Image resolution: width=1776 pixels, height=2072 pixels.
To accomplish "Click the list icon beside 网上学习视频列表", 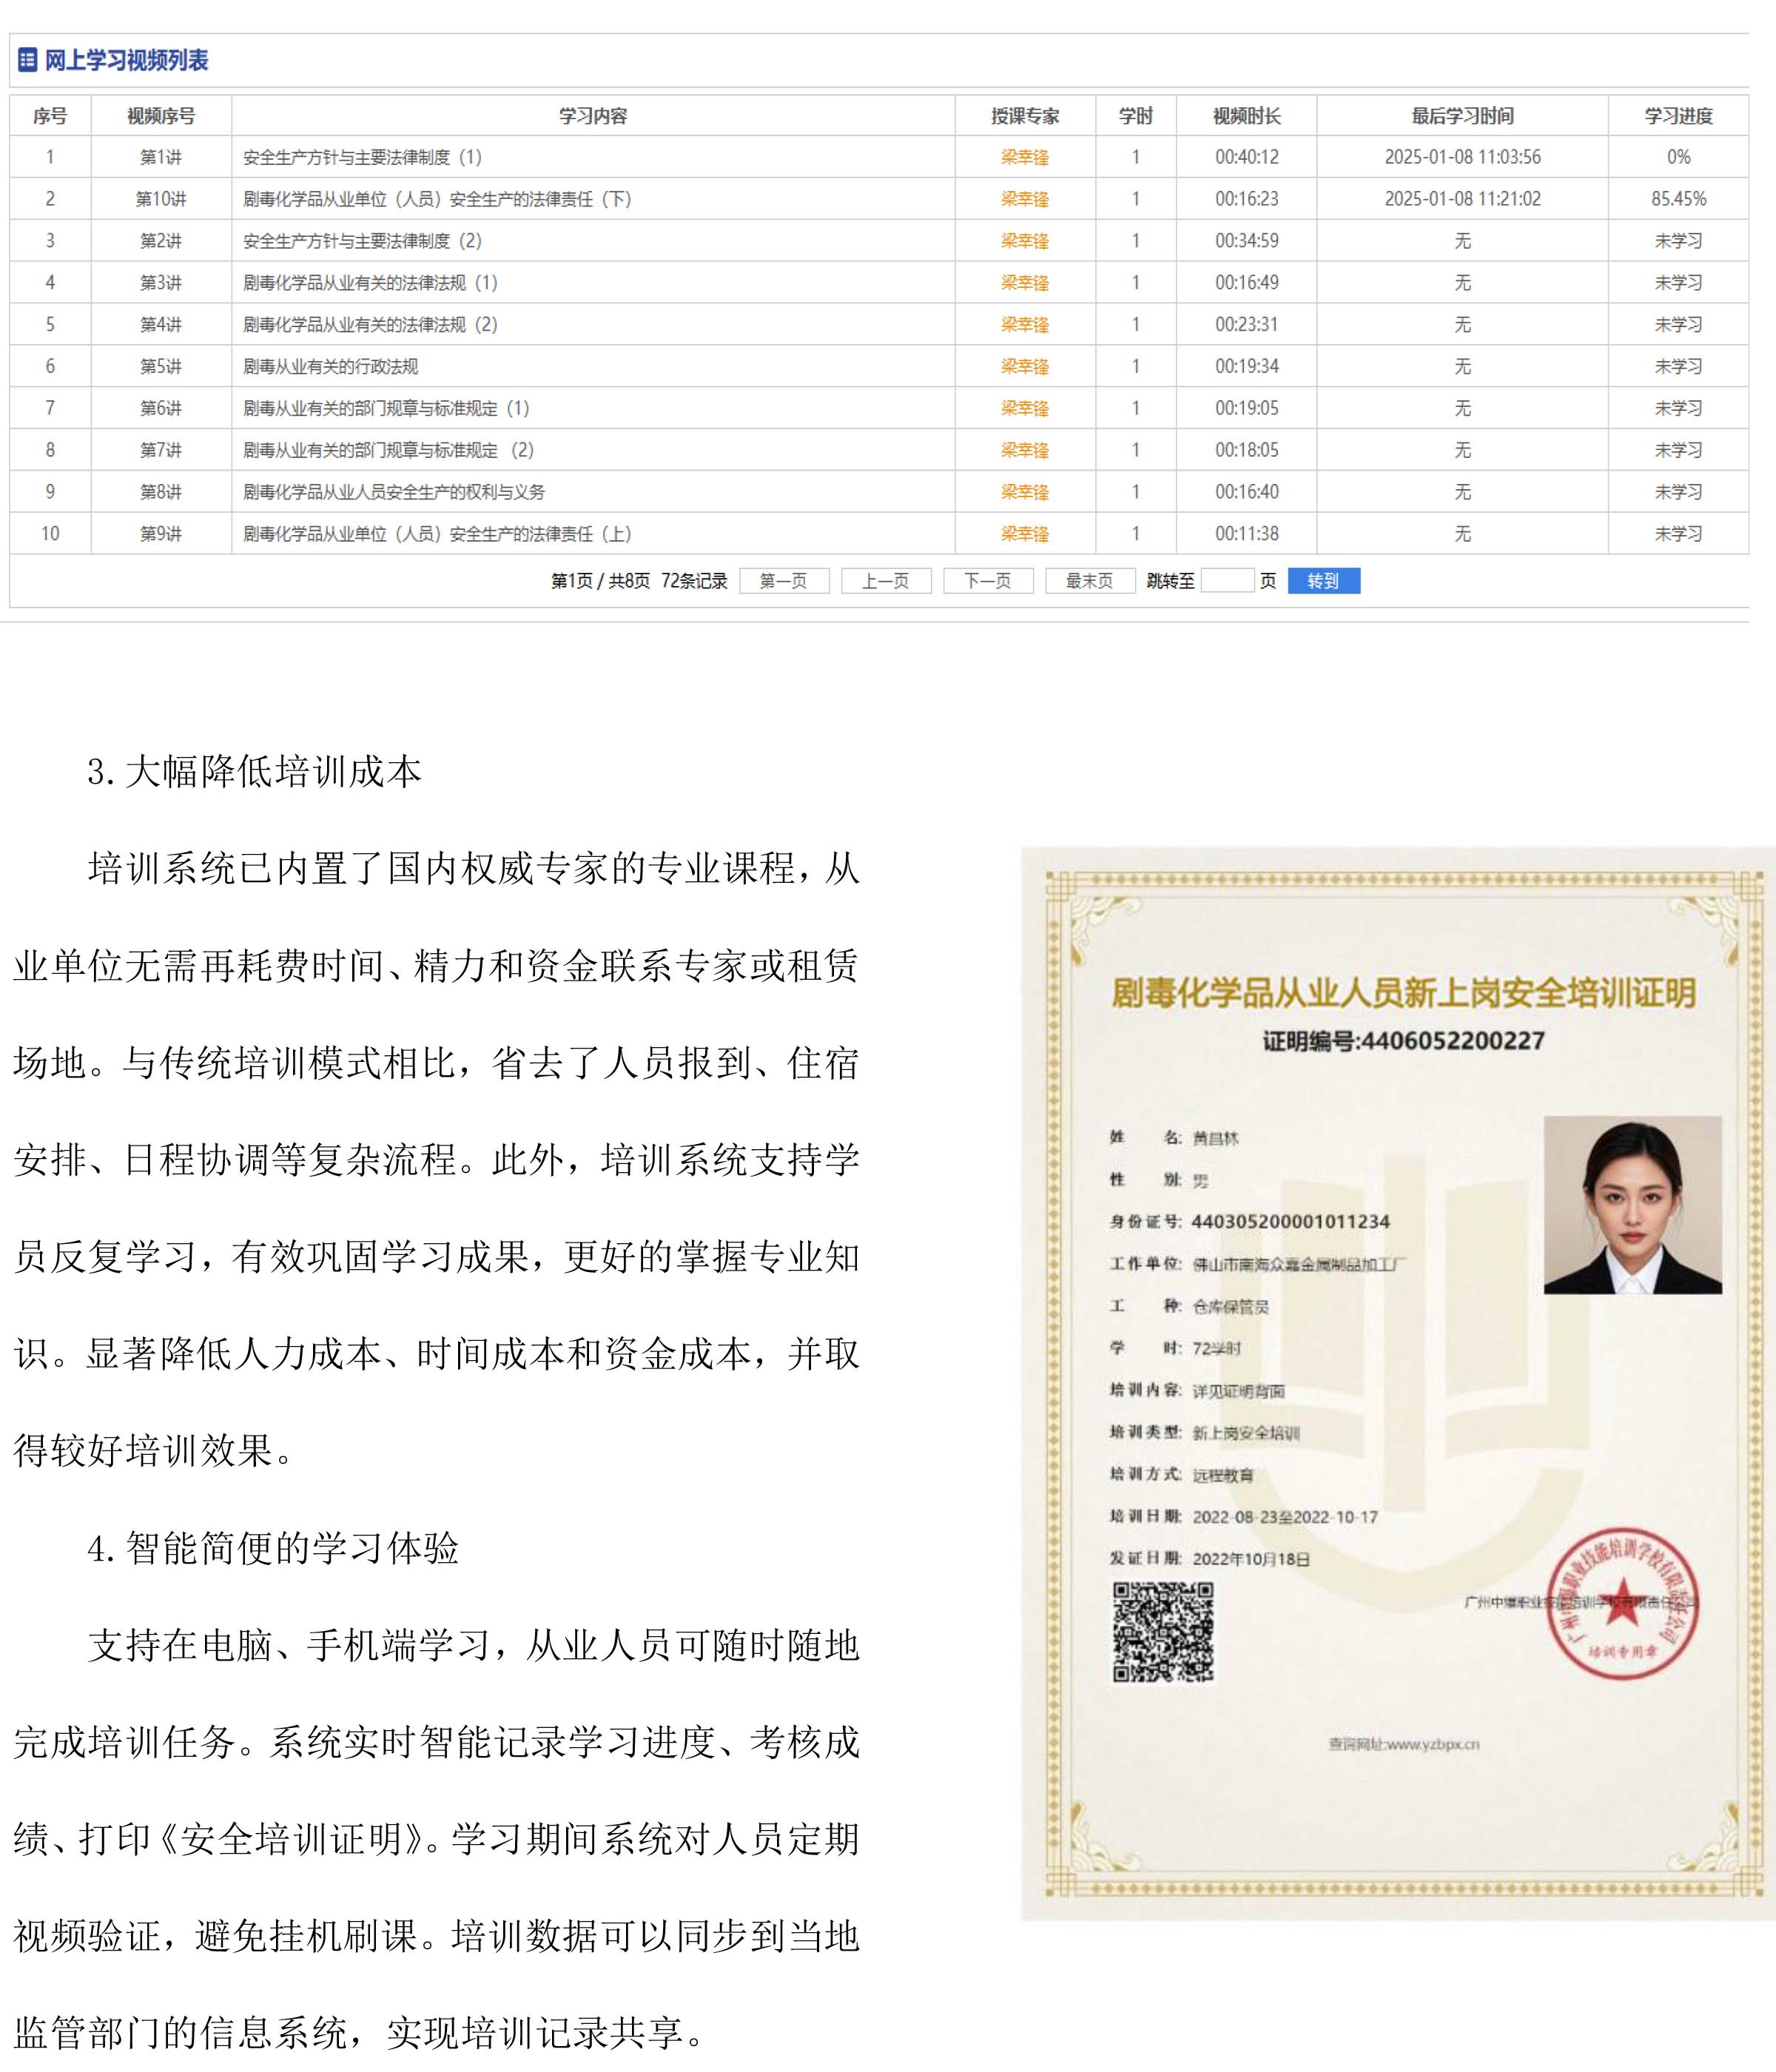I will (28, 60).
